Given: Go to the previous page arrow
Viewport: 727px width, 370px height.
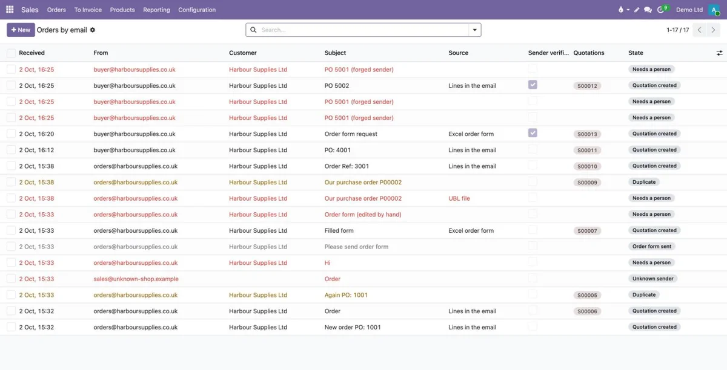Looking at the screenshot, I should pyautogui.click(x=700, y=30).
